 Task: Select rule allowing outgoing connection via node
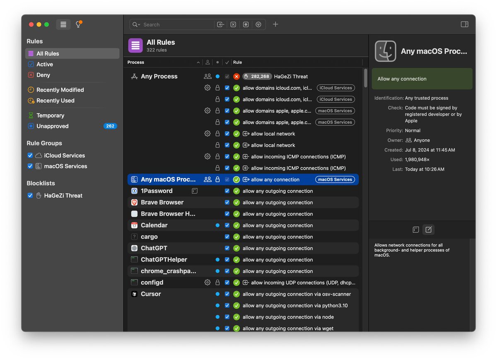point(288,317)
